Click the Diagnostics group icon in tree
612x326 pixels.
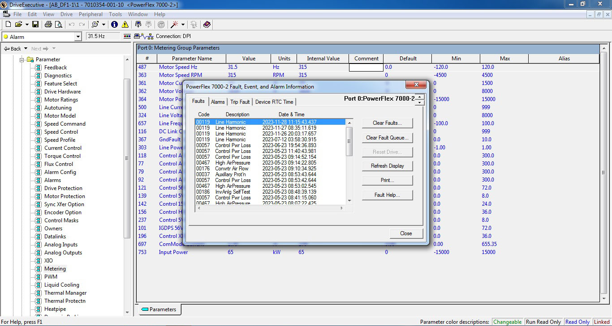[39, 76]
